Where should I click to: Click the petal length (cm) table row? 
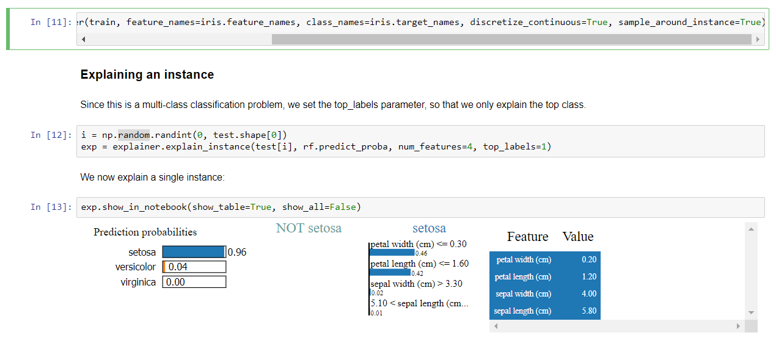pos(545,277)
